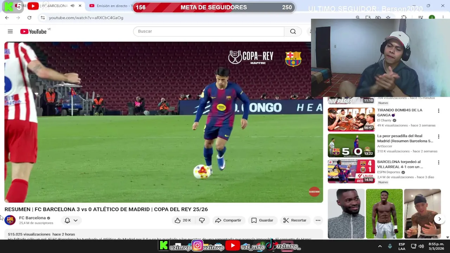
Task: Click the ESPN Deportes channel name
Action: (x=388, y=172)
